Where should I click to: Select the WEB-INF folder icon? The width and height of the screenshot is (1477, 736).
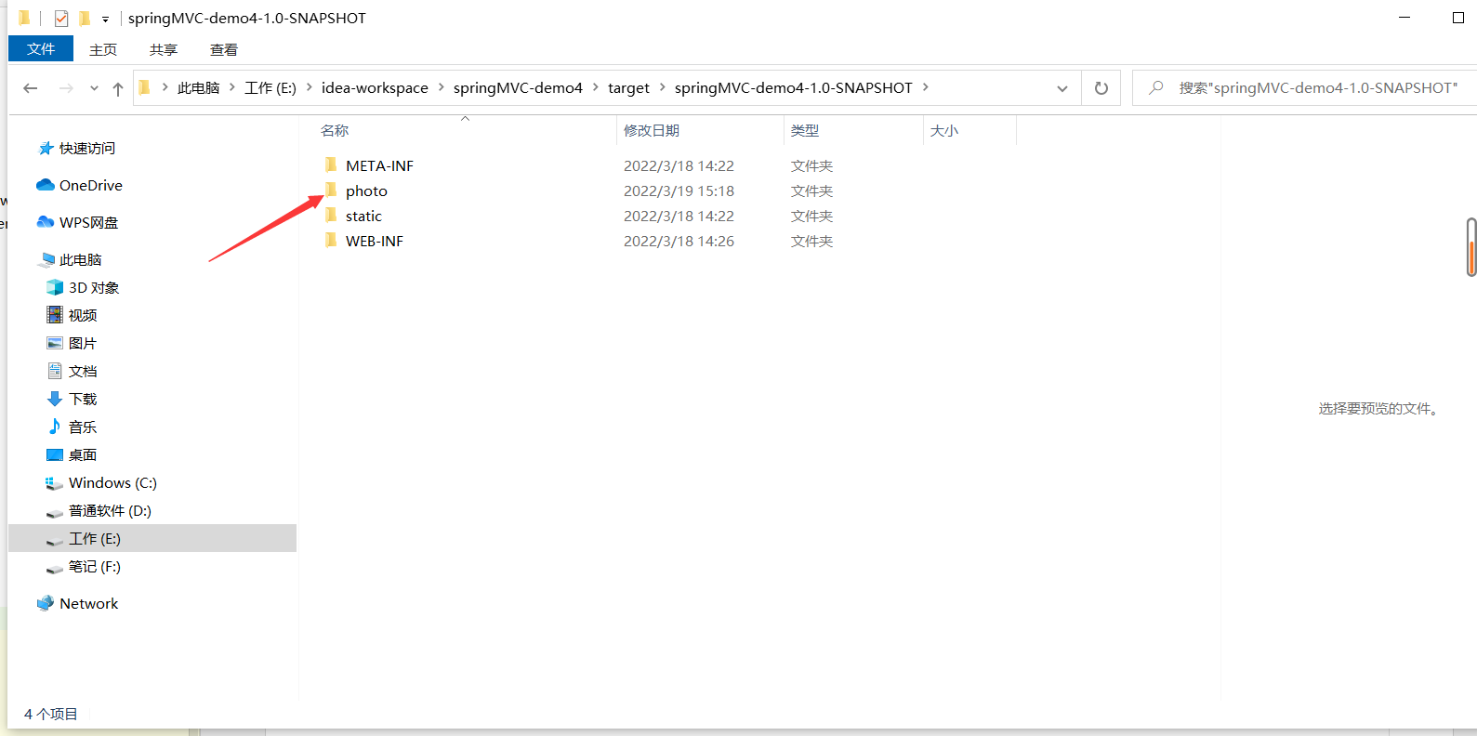tap(331, 241)
